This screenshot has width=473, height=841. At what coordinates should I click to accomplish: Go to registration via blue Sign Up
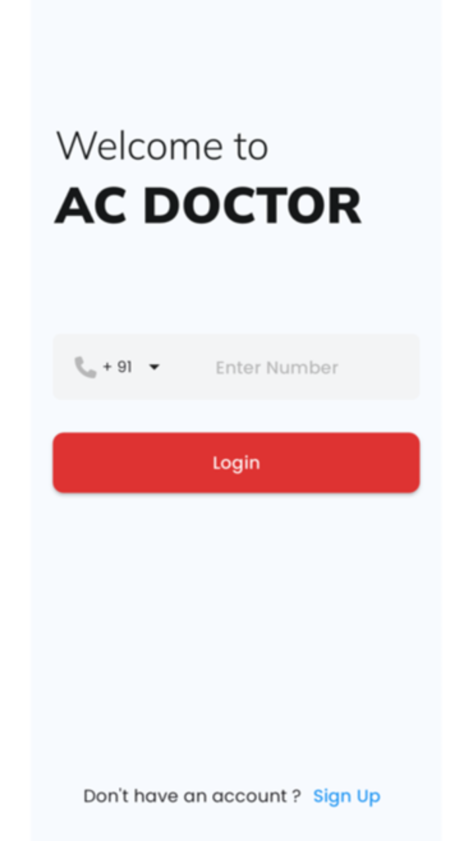pos(347,797)
